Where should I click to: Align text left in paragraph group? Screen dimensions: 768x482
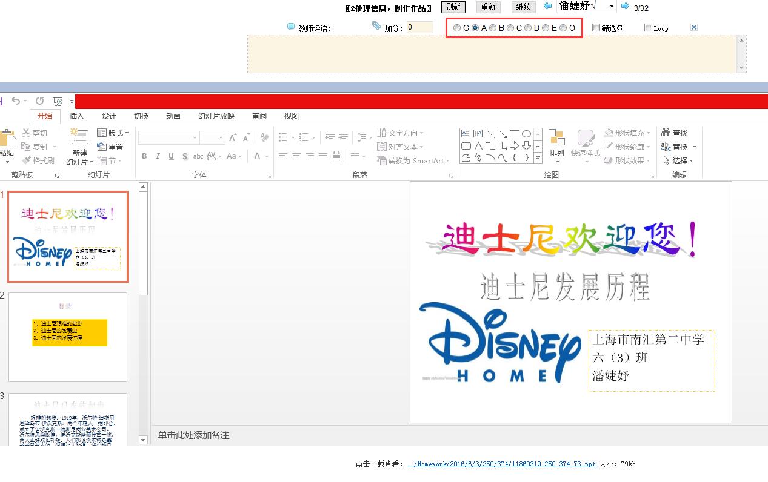coord(283,156)
